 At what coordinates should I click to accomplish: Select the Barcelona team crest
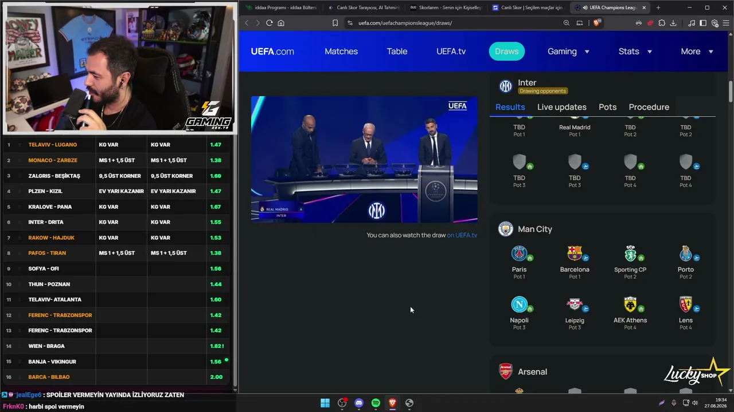[x=575, y=253]
